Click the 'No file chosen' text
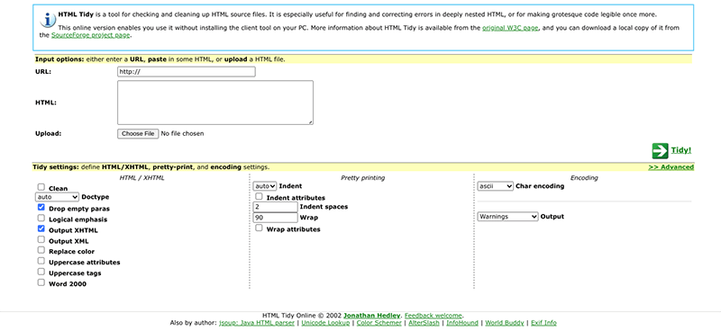 click(x=182, y=134)
